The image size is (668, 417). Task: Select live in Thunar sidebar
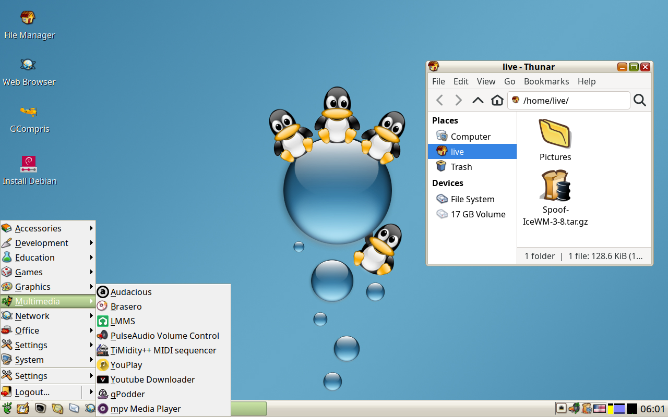[472, 152]
